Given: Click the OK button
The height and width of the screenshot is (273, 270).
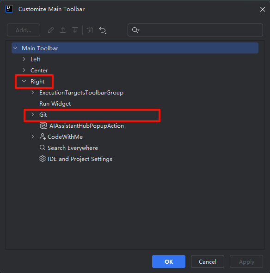Looking at the screenshot, I should point(169,261).
